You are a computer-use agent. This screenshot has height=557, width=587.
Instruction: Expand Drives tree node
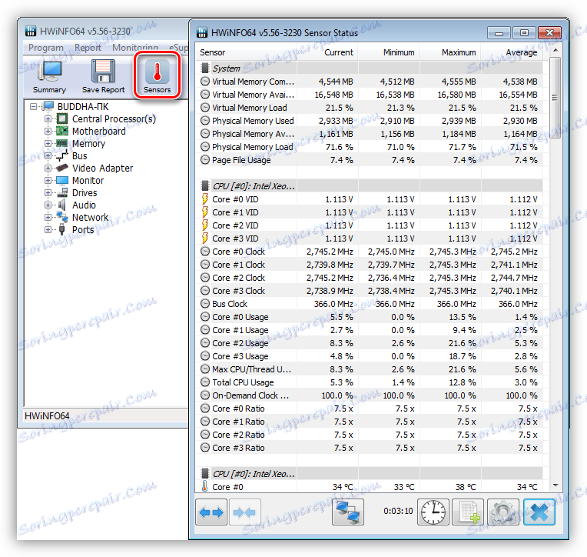tap(48, 192)
